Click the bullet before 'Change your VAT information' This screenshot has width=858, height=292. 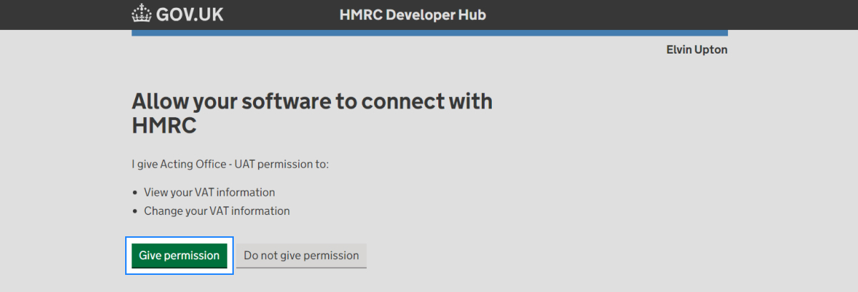pyautogui.click(x=135, y=211)
